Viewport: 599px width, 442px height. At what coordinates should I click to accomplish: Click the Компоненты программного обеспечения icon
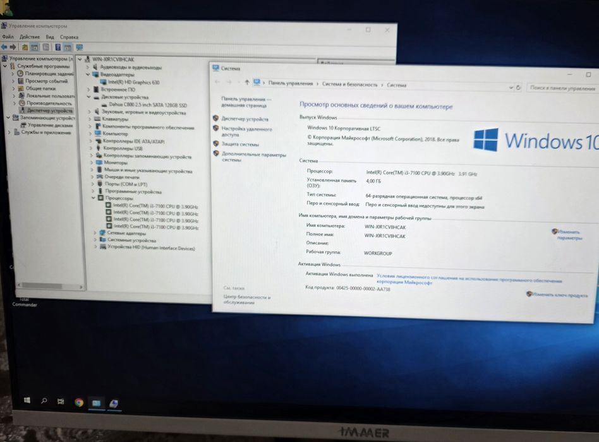98,126
